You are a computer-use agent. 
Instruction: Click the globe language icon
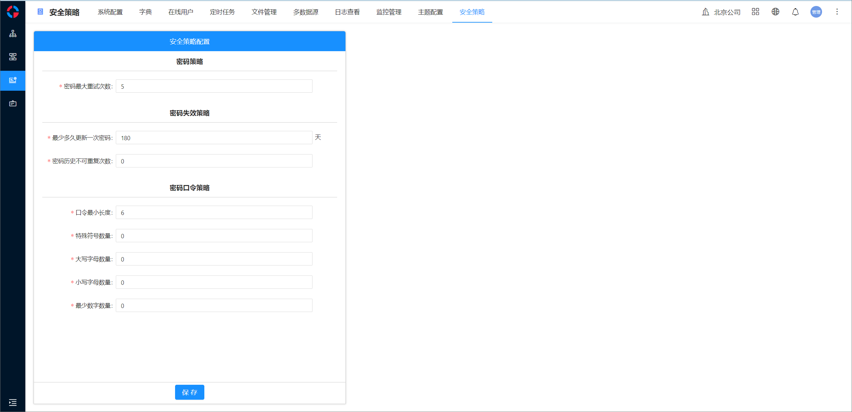(x=775, y=12)
